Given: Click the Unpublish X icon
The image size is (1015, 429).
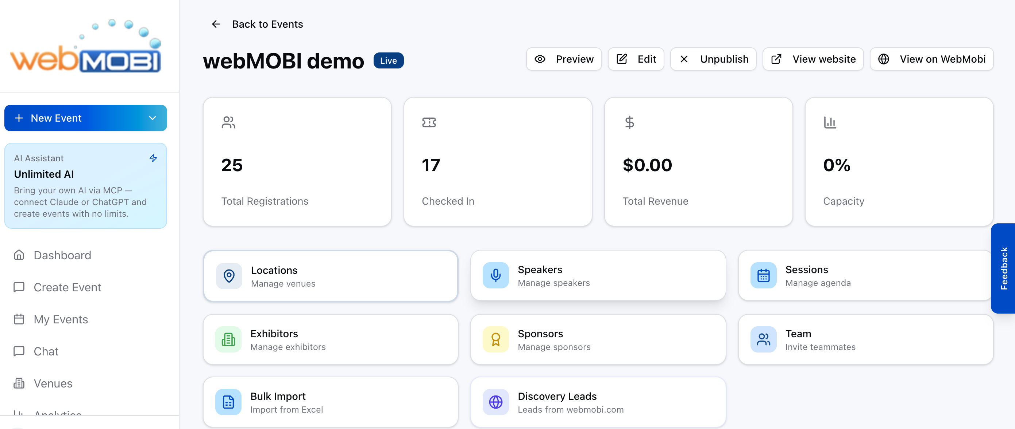Looking at the screenshot, I should (684, 59).
